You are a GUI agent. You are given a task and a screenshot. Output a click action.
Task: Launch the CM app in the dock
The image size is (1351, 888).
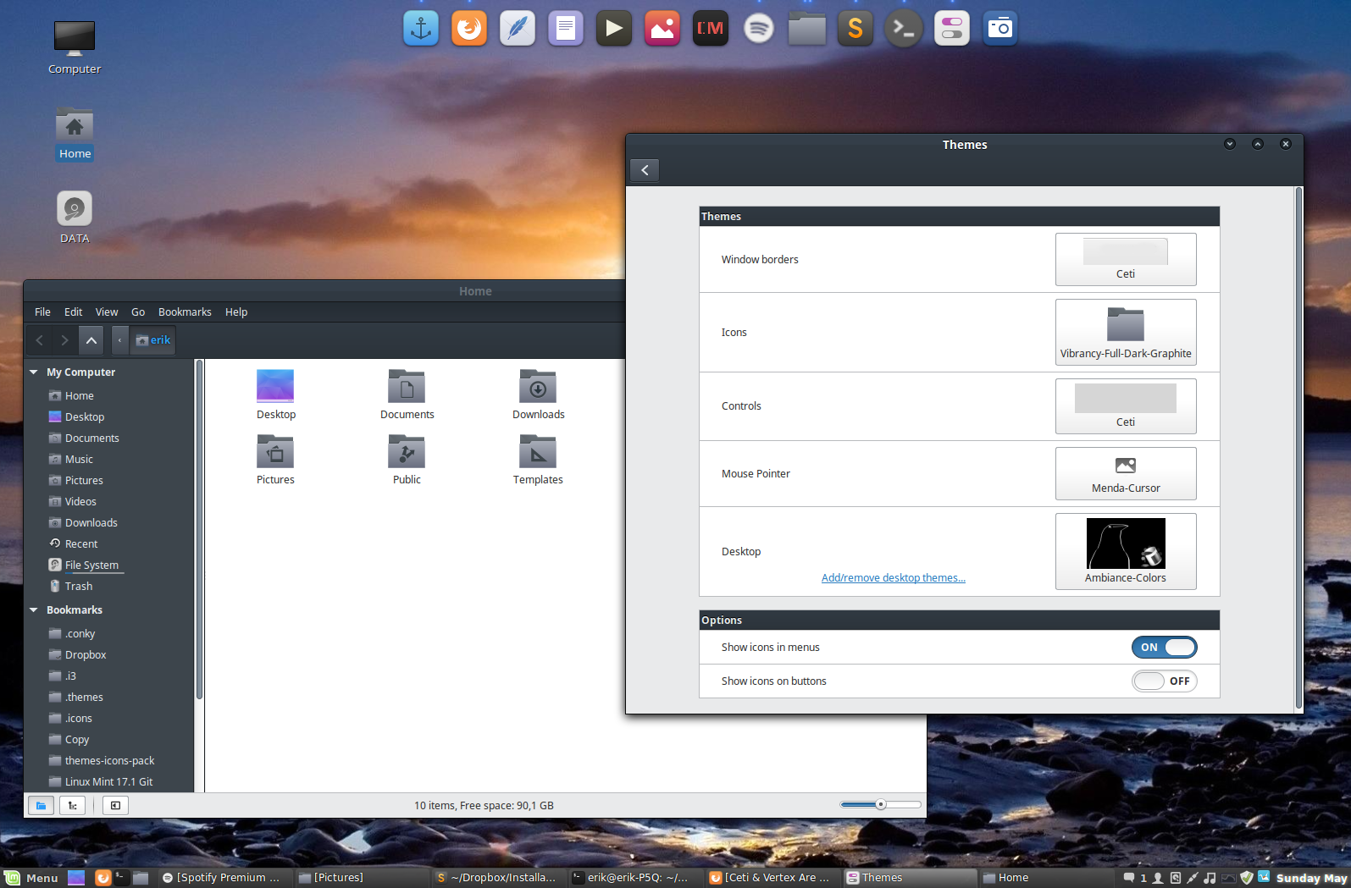(711, 29)
